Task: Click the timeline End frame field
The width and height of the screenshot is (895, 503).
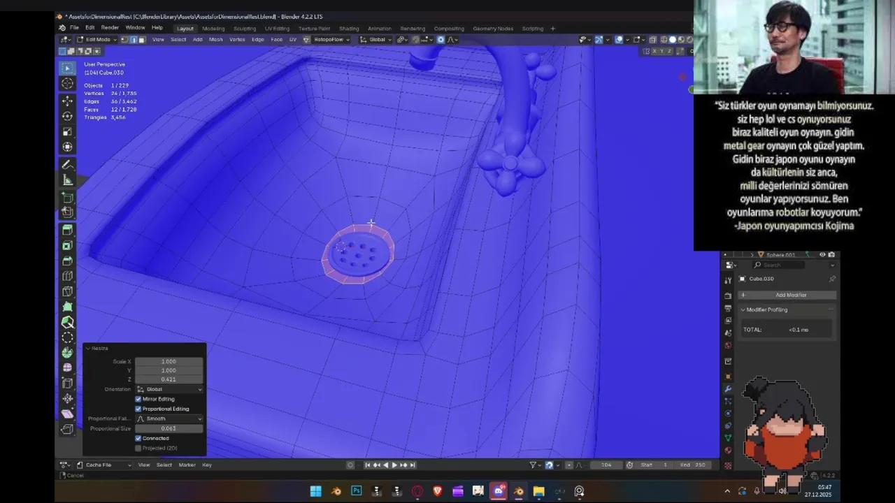Action: tap(694, 465)
